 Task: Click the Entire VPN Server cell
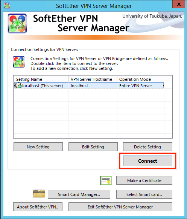pyautogui.click(x=140, y=86)
